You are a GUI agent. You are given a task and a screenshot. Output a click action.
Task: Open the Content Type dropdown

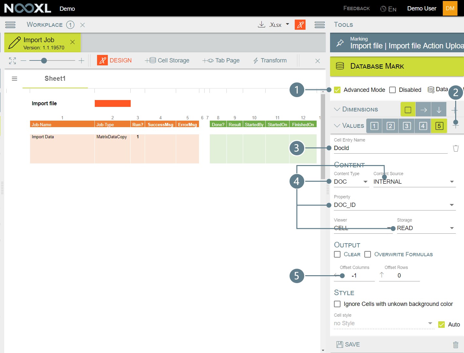click(351, 182)
